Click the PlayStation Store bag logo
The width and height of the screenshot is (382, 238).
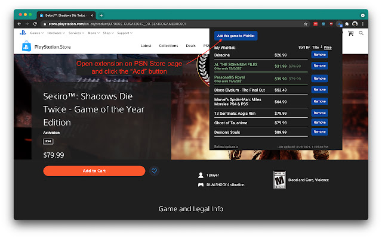[x=26, y=46]
